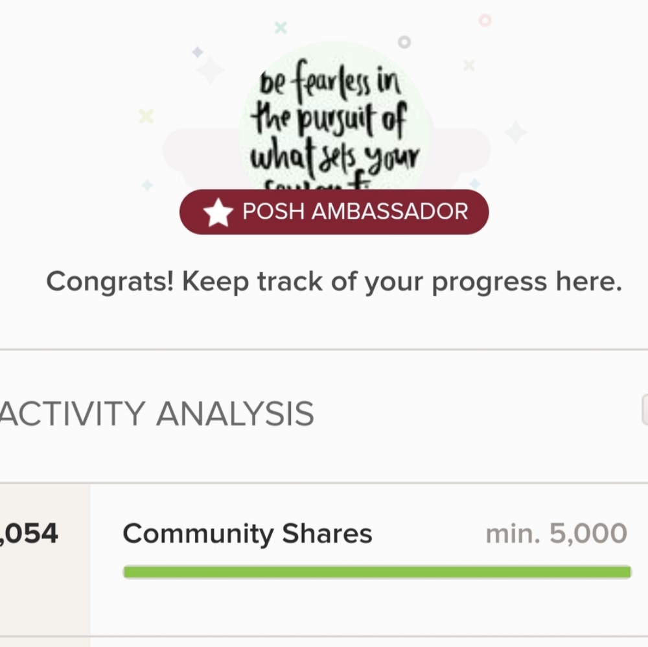The width and height of the screenshot is (648, 647).
Task: Click the teal X confetti mark
Action: (x=280, y=27)
